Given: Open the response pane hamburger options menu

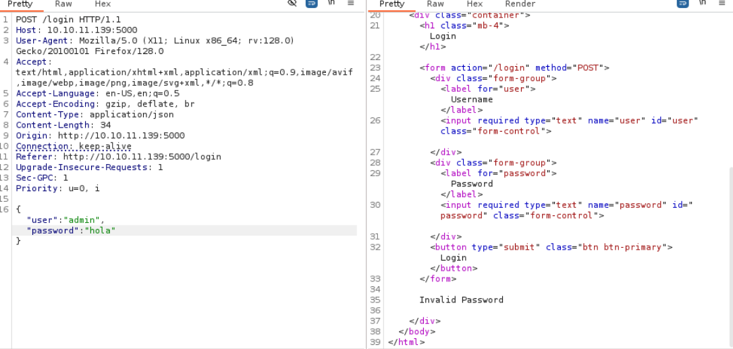Looking at the screenshot, I should point(722,3).
